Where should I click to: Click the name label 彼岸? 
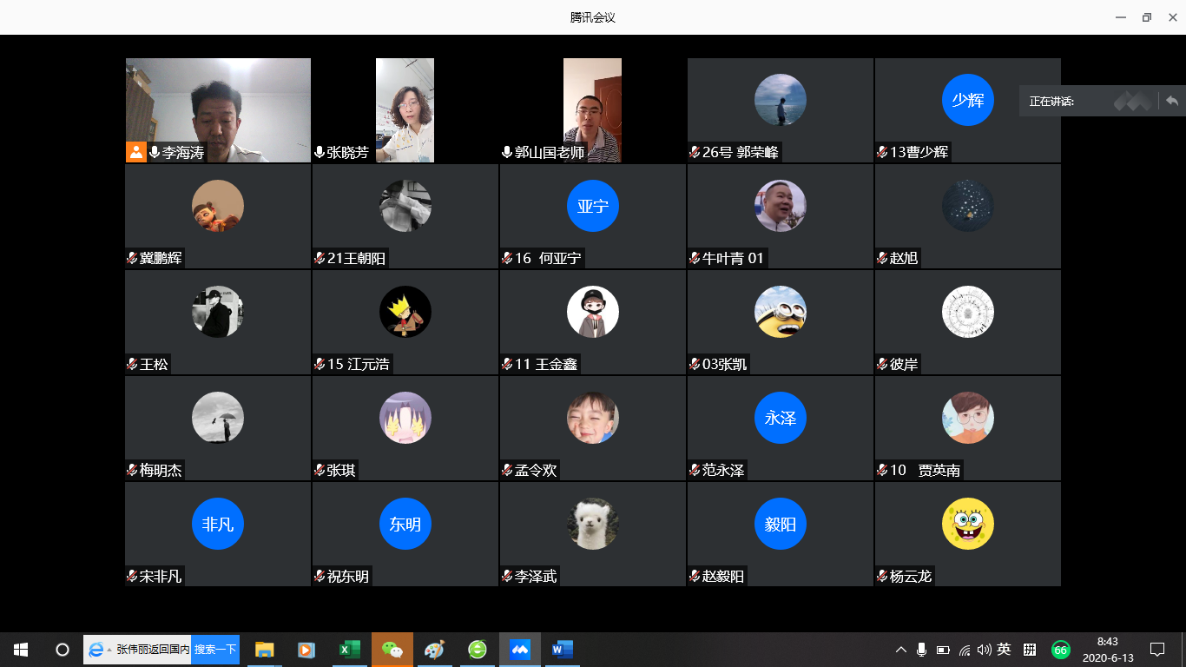[x=904, y=364]
